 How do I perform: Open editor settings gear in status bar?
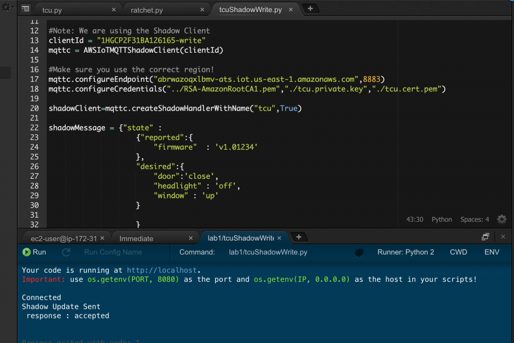(x=501, y=219)
